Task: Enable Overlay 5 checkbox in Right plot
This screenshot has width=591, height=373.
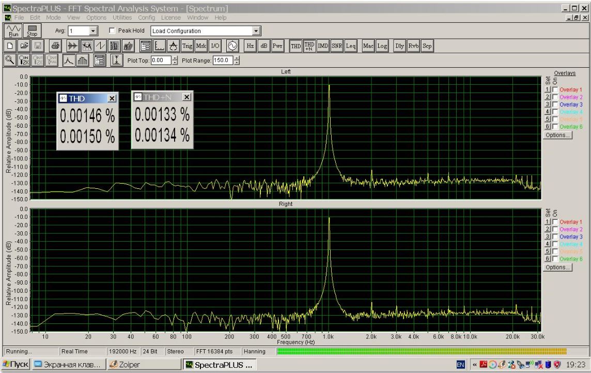Action: pyautogui.click(x=555, y=251)
